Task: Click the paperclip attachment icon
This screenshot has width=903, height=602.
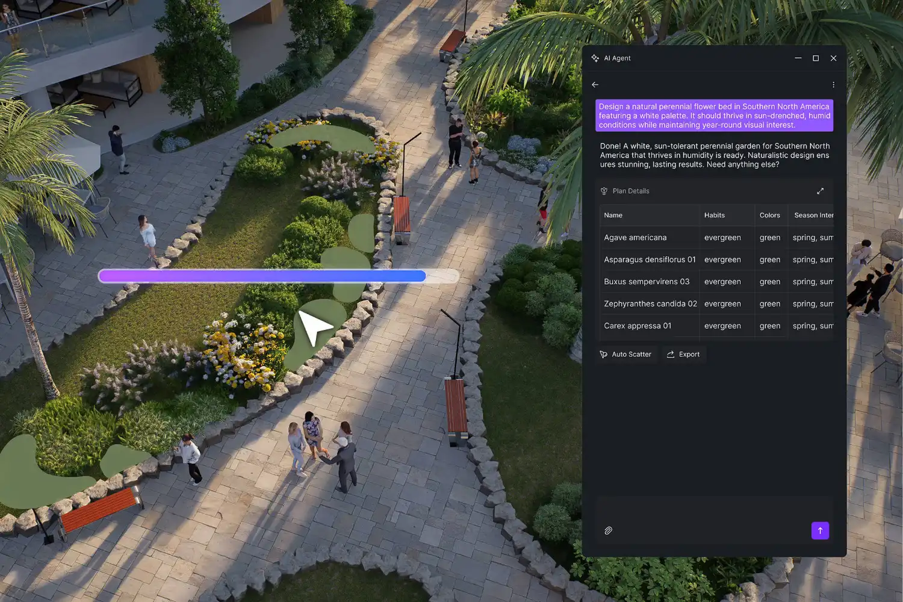Action: 608,530
